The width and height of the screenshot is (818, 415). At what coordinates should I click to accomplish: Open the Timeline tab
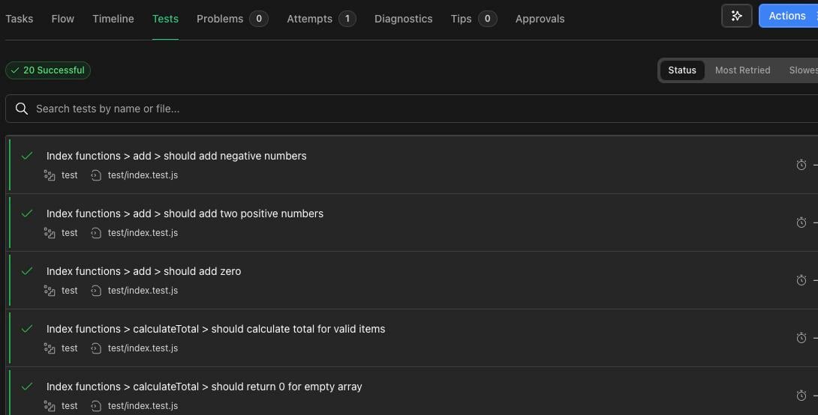[x=113, y=19]
